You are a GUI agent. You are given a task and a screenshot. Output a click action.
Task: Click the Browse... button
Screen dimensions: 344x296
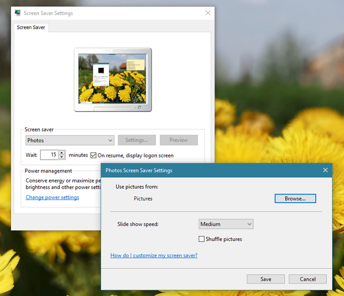click(295, 198)
